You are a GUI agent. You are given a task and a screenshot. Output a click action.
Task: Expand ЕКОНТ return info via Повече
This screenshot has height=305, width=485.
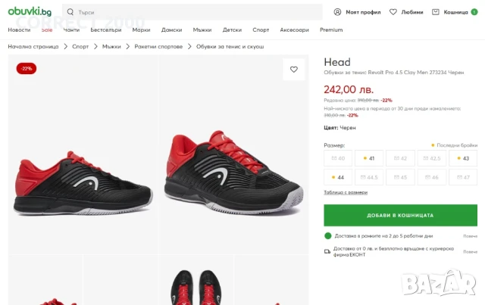[470, 251]
